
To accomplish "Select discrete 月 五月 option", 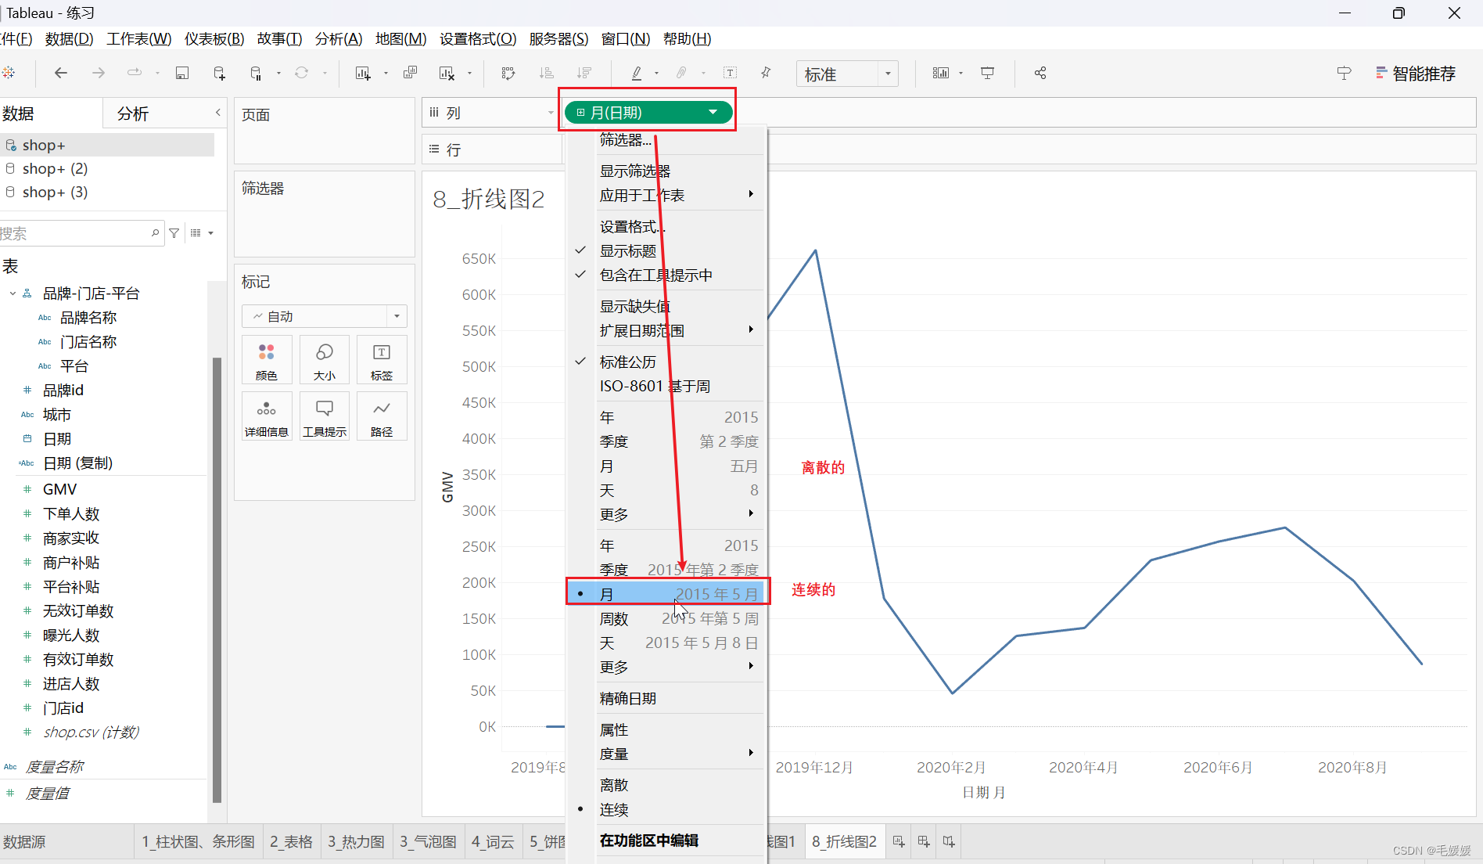I will (666, 466).
